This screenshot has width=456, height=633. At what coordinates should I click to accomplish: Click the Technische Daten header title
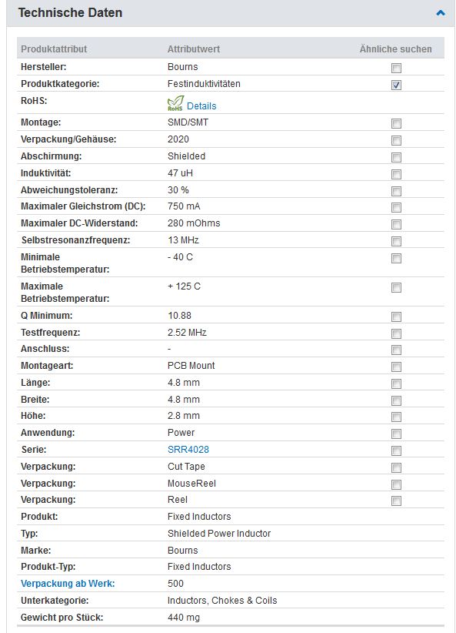(70, 13)
